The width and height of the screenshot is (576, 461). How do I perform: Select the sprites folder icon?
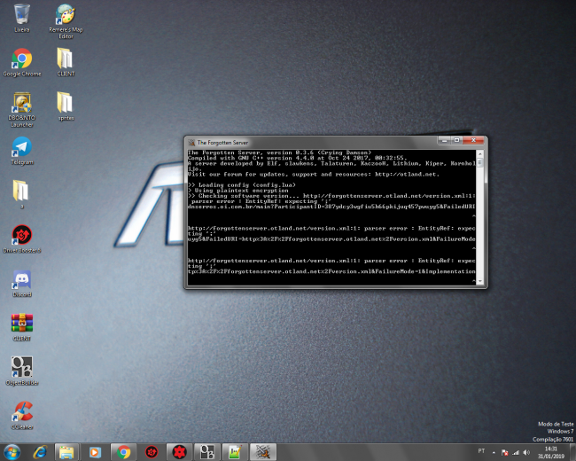tap(66, 106)
